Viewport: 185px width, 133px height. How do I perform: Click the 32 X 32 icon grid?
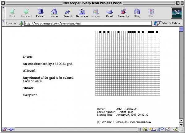click(127, 63)
